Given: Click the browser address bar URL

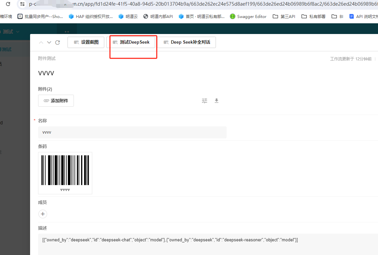Looking at the screenshot, I should [x=203, y=4].
